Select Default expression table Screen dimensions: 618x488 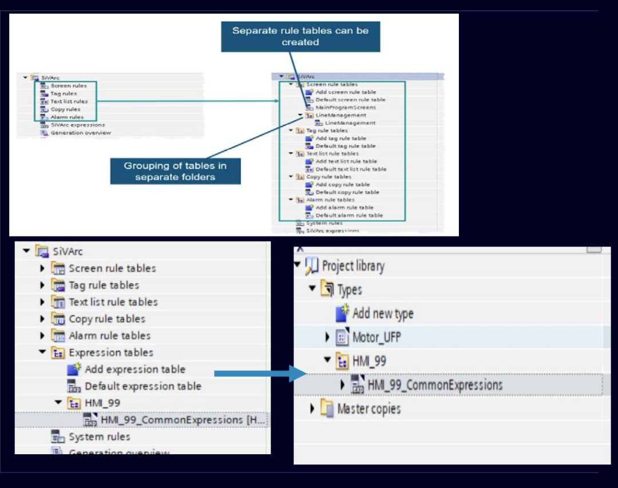coord(142,386)
